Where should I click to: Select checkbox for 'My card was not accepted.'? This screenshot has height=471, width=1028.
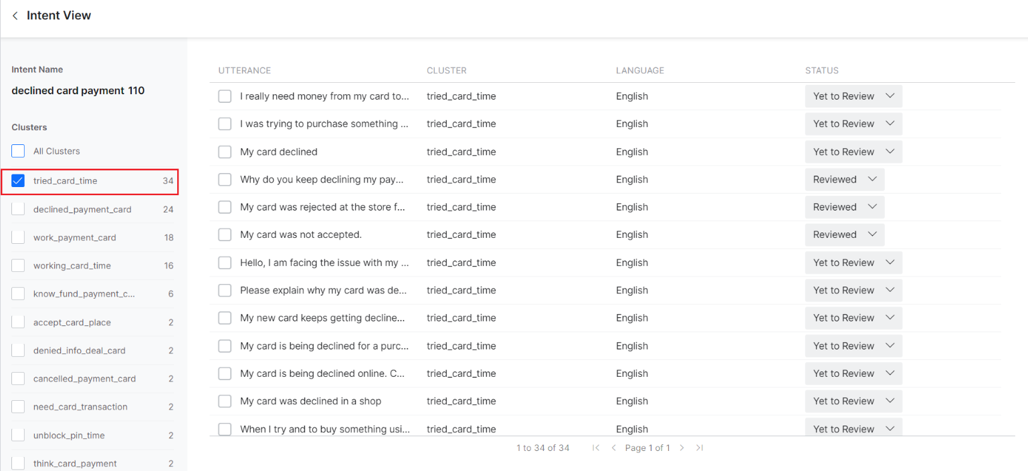point(225,234)
